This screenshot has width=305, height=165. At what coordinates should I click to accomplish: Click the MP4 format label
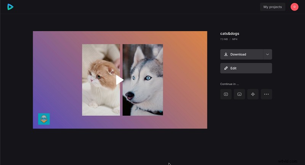click(x=234, y=39)
